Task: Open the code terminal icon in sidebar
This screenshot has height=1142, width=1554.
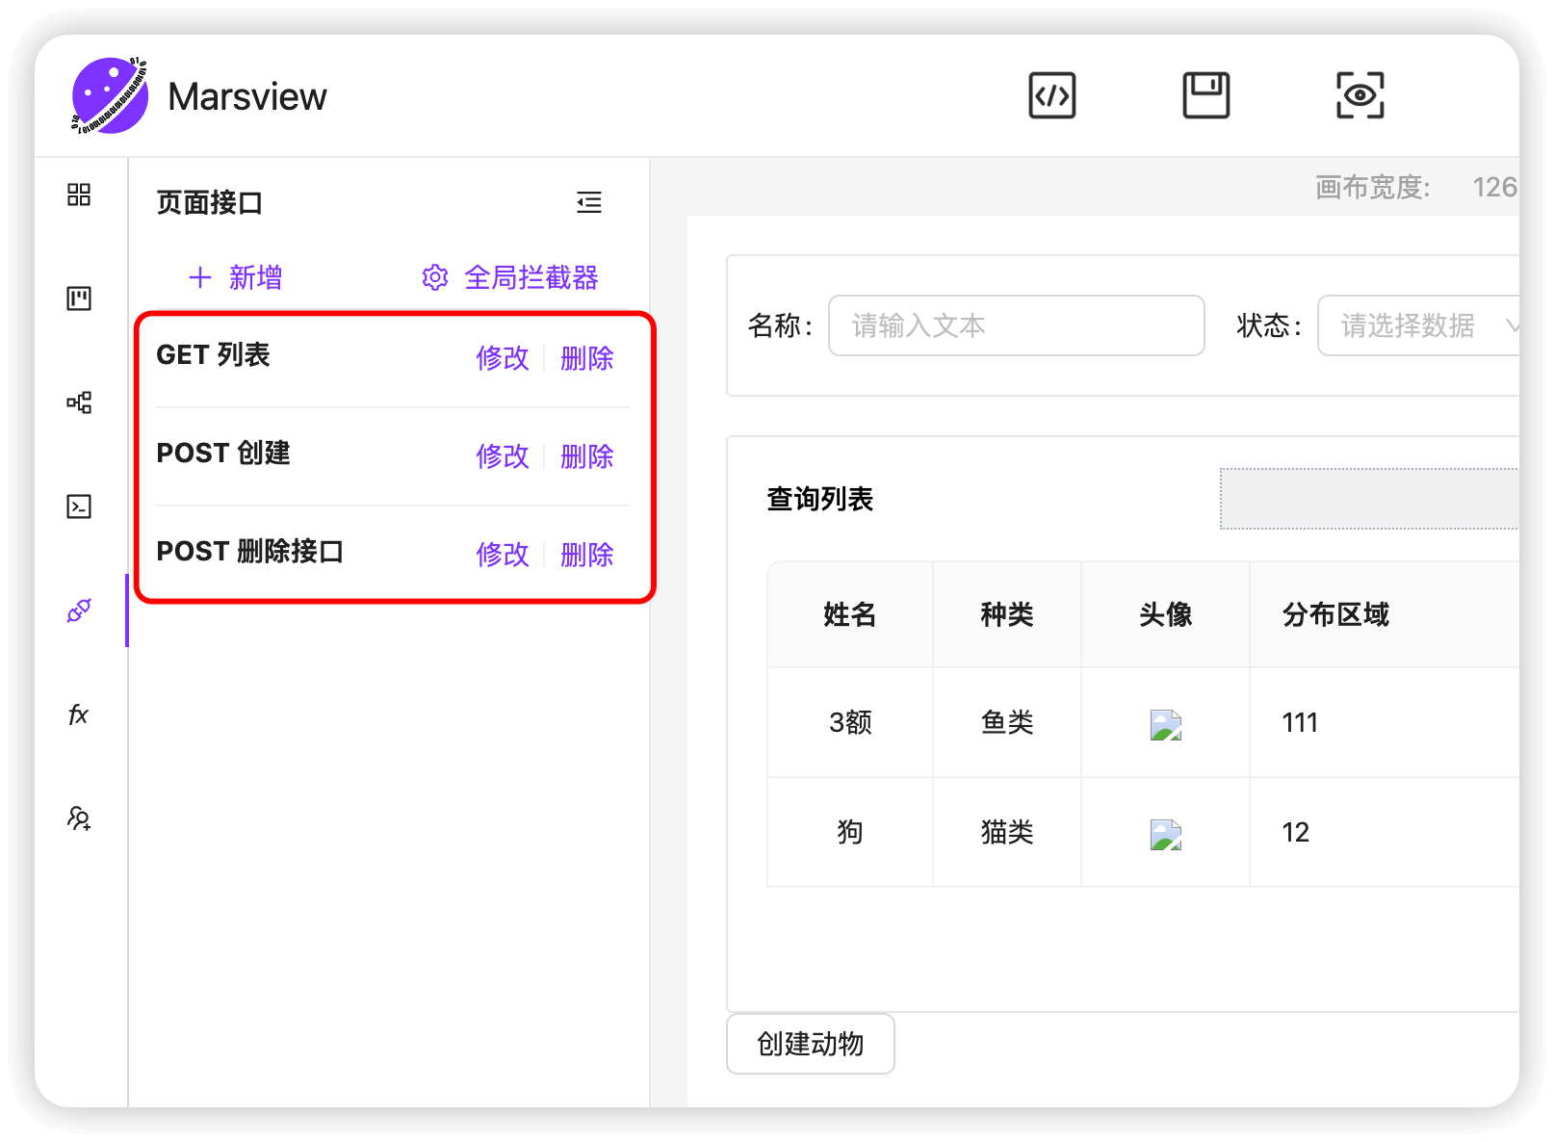Action: click(x=79, y=506)
